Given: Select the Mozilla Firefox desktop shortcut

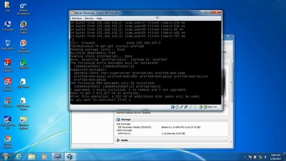Looking at the screenshot, I should 23,27.
